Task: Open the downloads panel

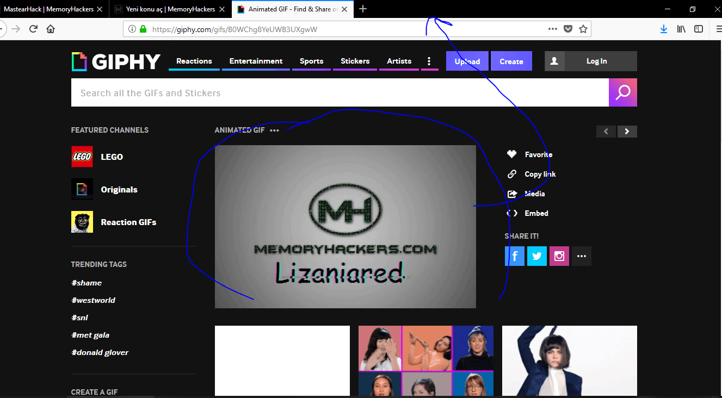Action: pos(664,29)
